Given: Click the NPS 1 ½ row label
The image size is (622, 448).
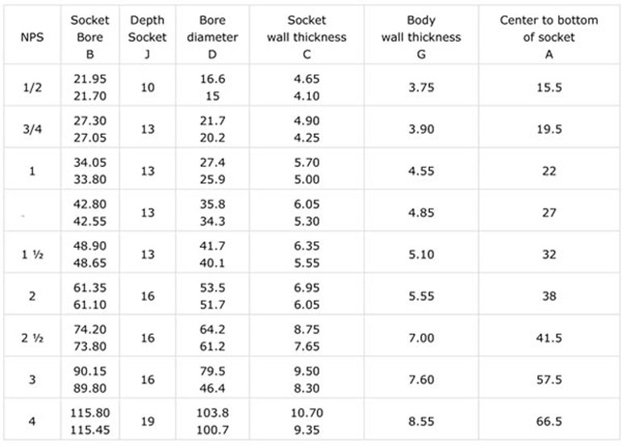Looking at the screenshot, I should [x=32, y=254].
